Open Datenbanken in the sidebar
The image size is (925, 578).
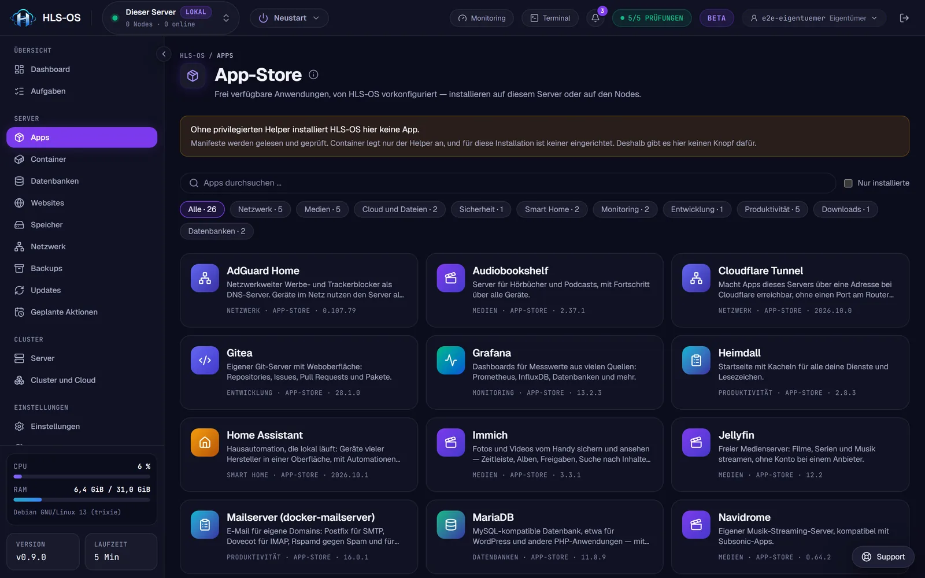pos(82,181)
